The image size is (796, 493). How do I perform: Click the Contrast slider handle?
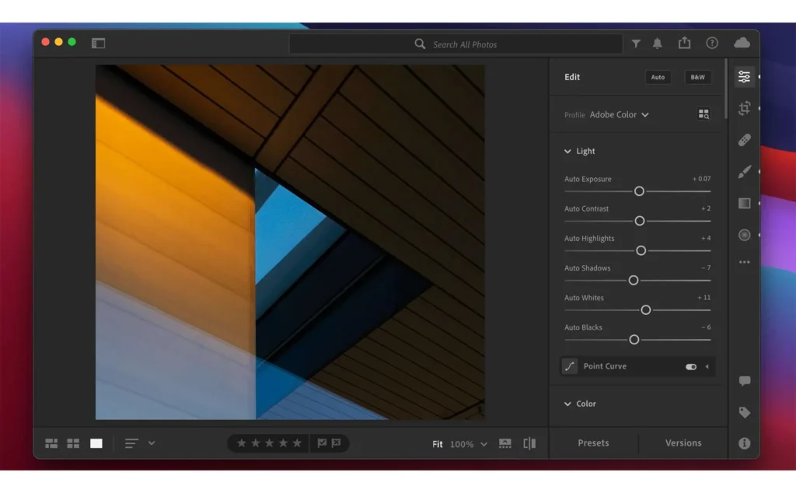640,221
